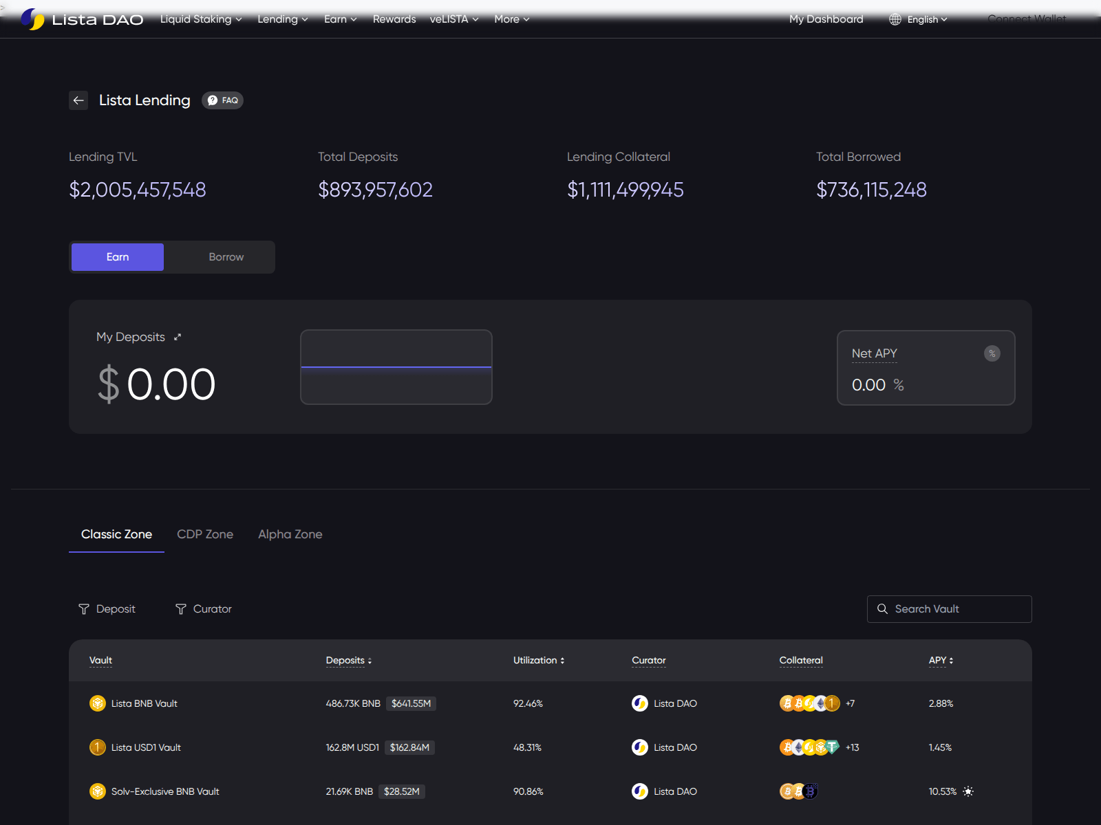This screenshot has height=825, width=1101.
Task: Open the Deposit filter
Action: pyautogui.click(x=107, y=609)
